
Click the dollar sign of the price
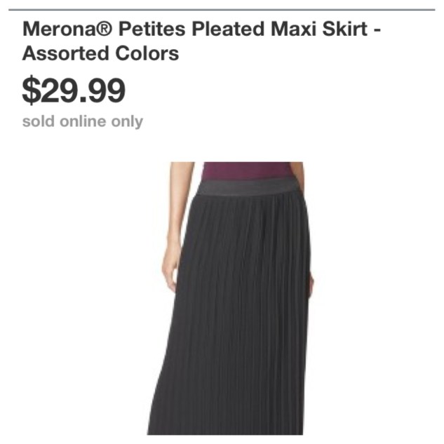[31, 90]
